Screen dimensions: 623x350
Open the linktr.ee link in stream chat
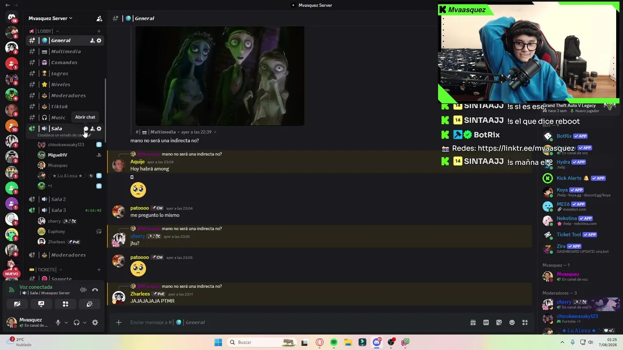tap(526, 148)
